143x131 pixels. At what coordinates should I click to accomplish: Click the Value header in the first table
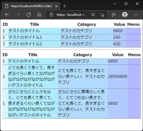pyautogui.click(x=120, y=24)
